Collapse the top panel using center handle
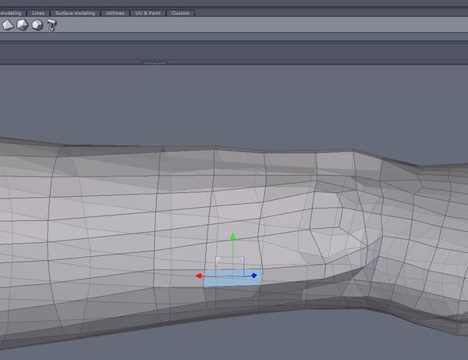This screenshot has width=468, height=360. pos(154,62)
